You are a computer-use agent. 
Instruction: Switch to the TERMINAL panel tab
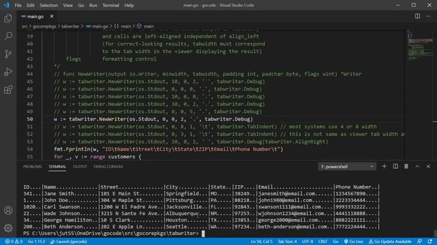pos(57,167)
